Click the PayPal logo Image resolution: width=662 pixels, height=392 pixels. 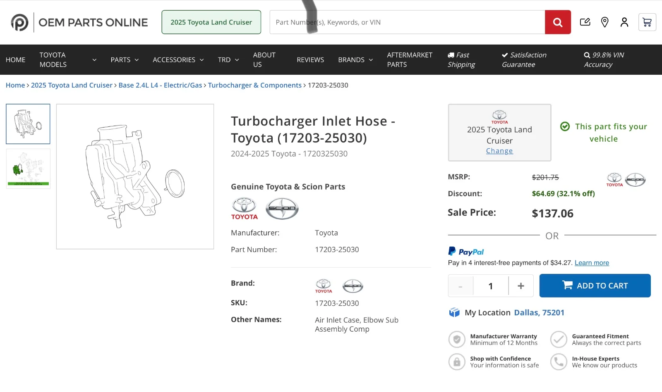pos(466,252)
